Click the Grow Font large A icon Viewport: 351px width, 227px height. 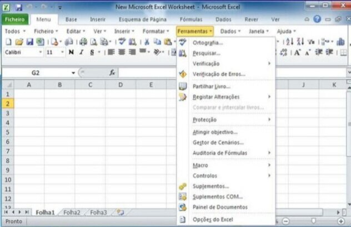(297, 53)
